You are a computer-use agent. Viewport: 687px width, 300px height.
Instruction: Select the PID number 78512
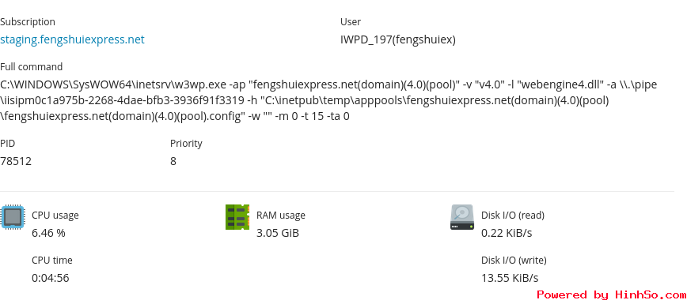(16, 161)
